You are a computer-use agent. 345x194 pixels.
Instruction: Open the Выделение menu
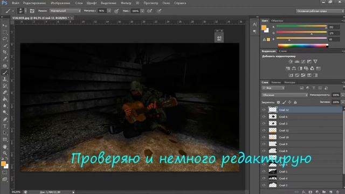click(x=108, y=3)
